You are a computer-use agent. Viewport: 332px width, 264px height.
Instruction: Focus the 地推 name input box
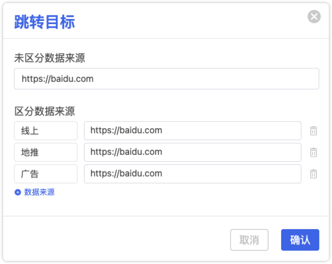click(x=46, y=152)
